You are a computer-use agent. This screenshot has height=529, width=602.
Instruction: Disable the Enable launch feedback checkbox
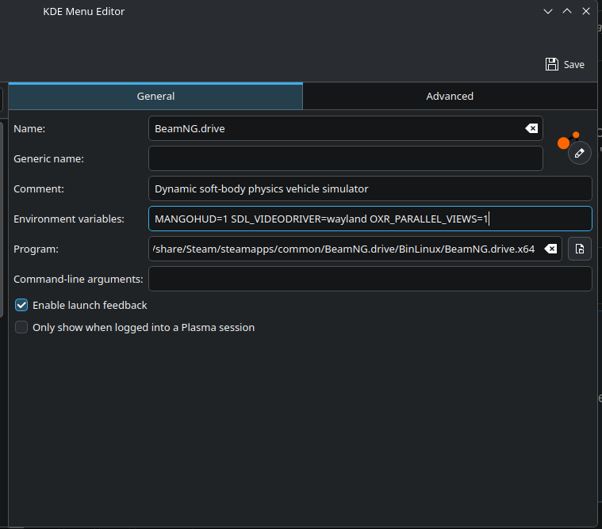coord(21,305)
